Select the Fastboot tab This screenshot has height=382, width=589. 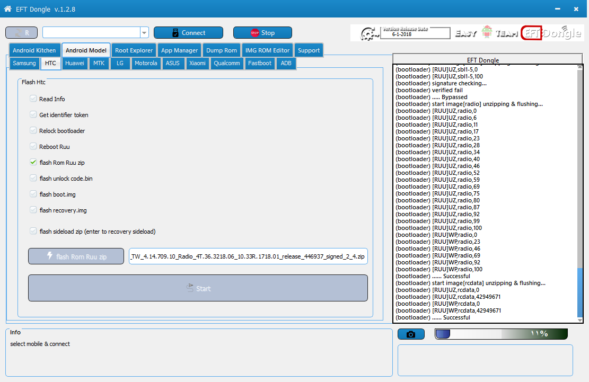click(x=260, y=63)
